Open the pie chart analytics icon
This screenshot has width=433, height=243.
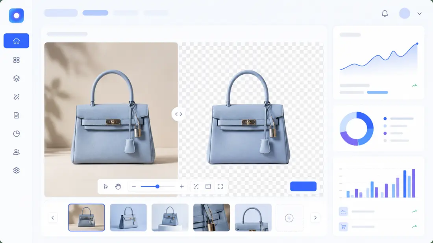[16, 133]
